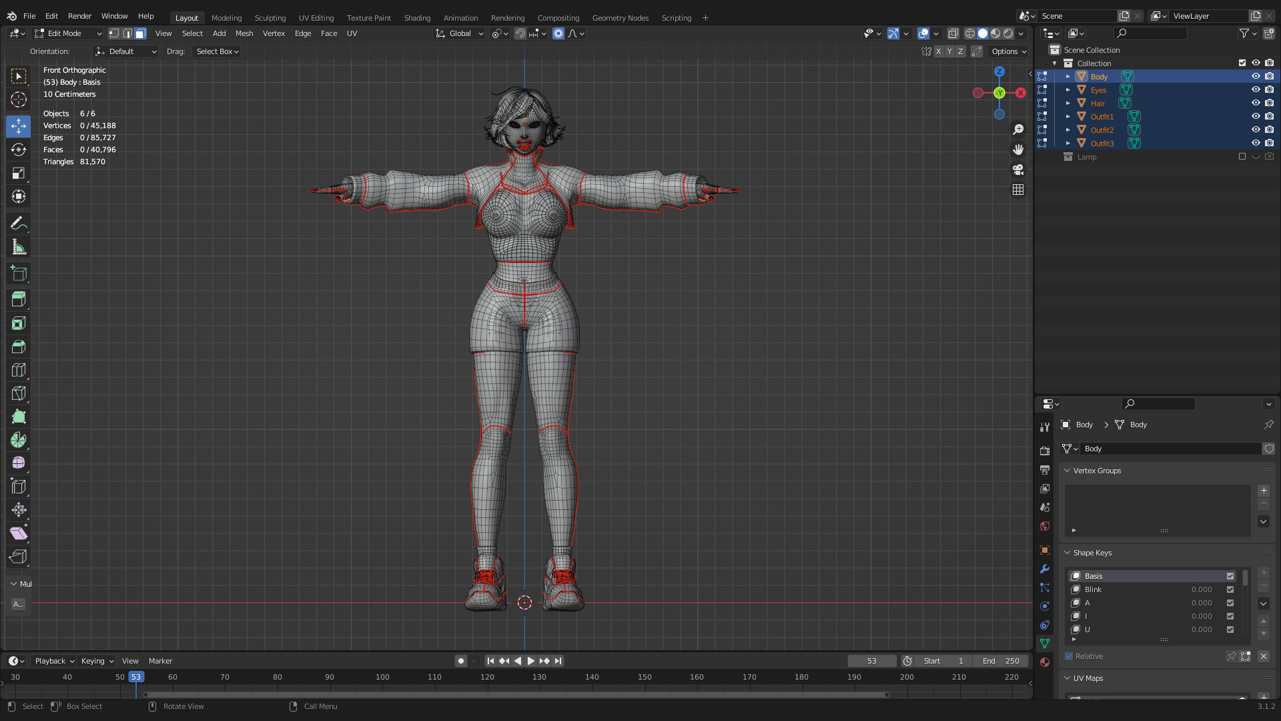This screenshot has width=1281, height=721.
Task: Open the Playback dropdown
Action: point(53,661)
